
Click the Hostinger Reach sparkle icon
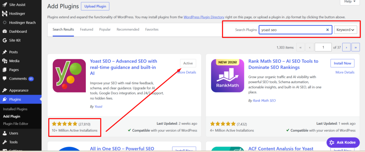4,22
